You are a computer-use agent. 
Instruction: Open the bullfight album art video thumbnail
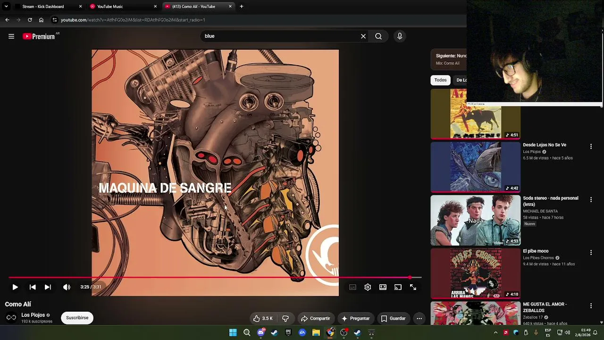pyautogui.click(x=475, y=113)
